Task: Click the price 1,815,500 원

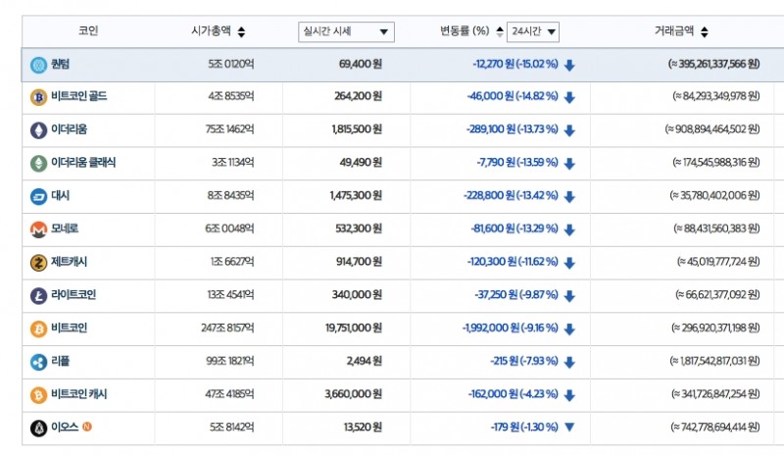Action: click(357, 129)
